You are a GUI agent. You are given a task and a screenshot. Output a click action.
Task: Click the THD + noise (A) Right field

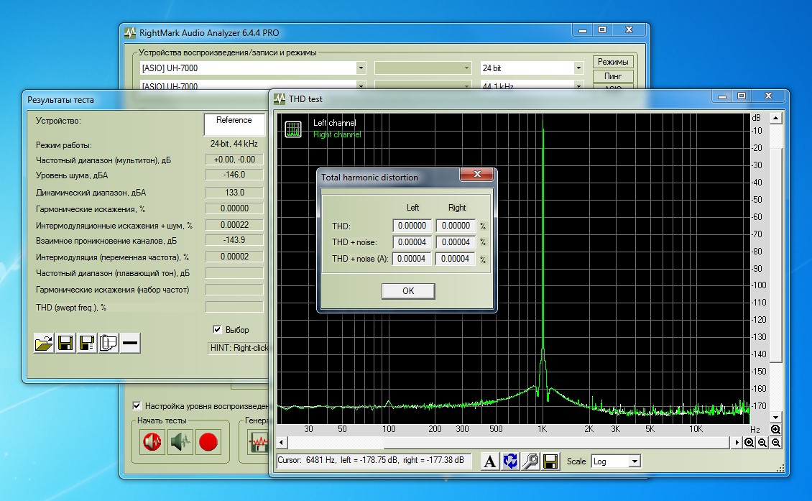(455, 259)
